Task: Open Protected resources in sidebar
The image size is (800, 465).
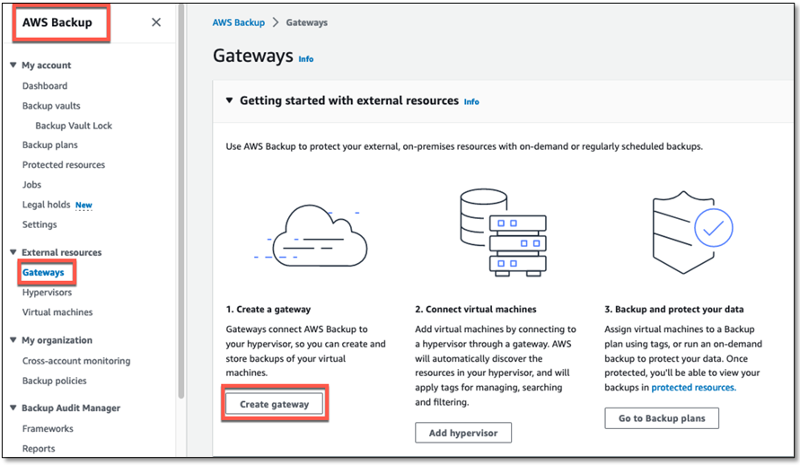Action: [64, 164]
